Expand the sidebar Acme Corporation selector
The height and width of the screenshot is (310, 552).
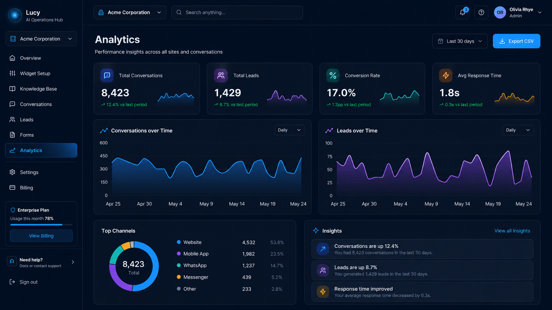tap(41, 39)
